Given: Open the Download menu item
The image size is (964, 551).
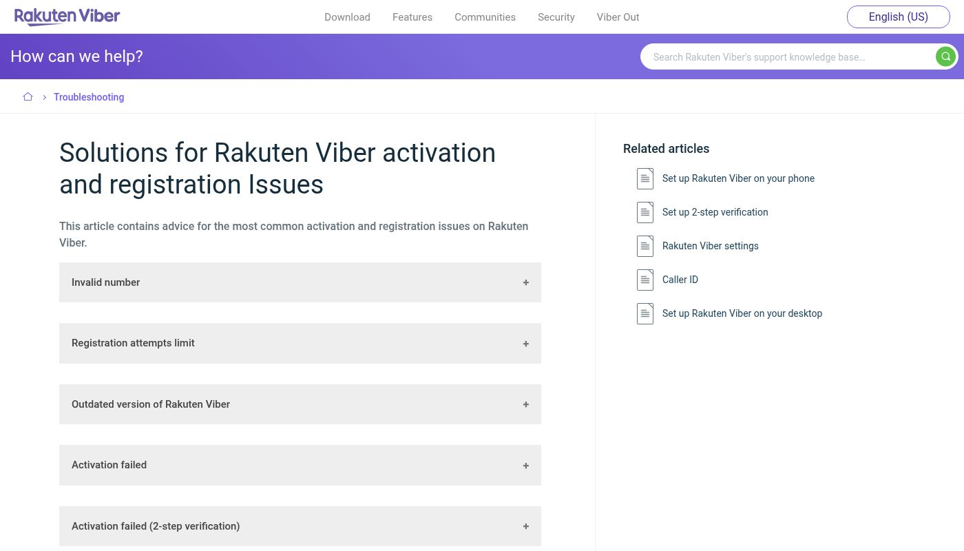Looking at the screenshot, I should click(347, 17).
